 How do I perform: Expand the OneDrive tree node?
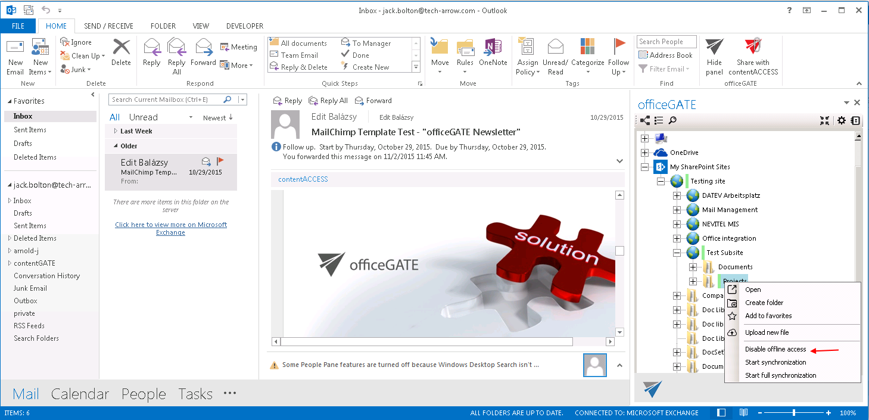coord(645,153)
